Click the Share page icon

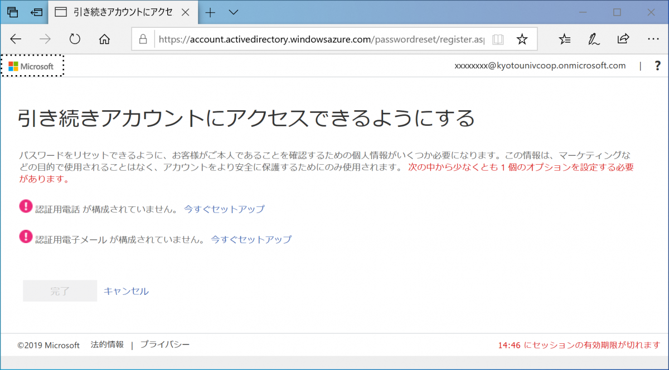[623, 39]
